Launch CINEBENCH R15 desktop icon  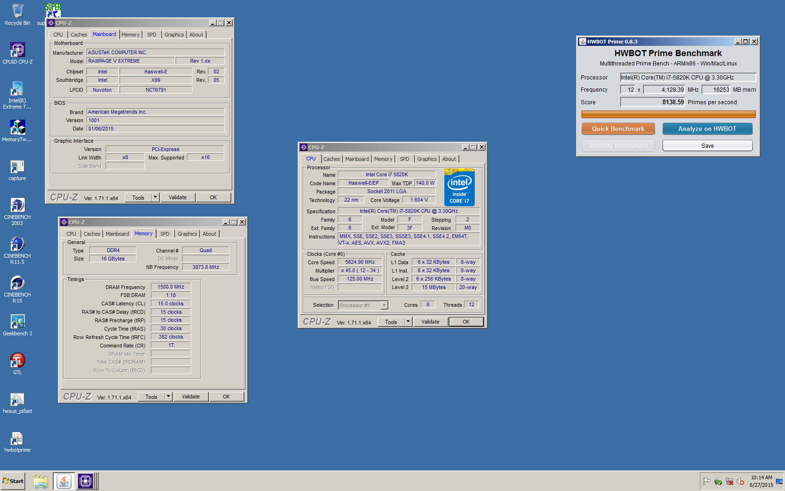pos(17,289)
